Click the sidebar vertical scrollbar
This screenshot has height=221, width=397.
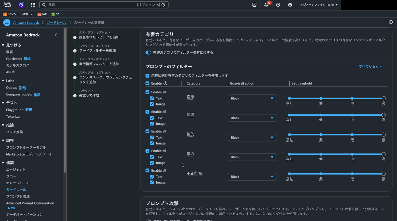(x=64, y=100)
